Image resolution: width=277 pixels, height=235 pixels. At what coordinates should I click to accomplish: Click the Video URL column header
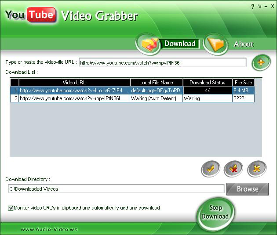click(x=74, y=82)
